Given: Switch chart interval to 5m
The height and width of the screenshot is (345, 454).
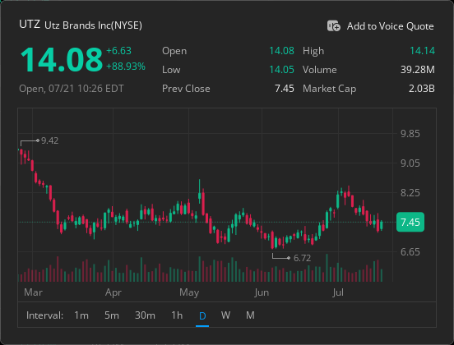Looking at the screenshot, I should coord(112,315).
